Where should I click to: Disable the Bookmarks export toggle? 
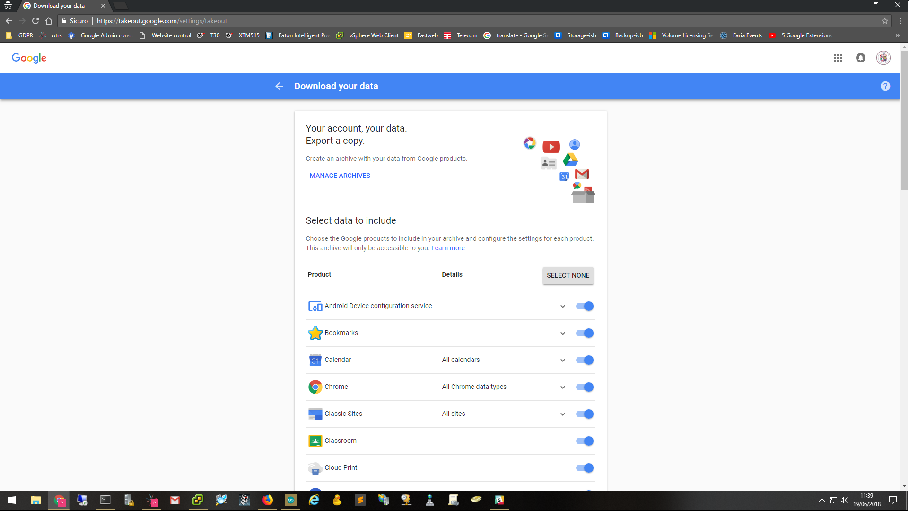click(x=585, y=333)
